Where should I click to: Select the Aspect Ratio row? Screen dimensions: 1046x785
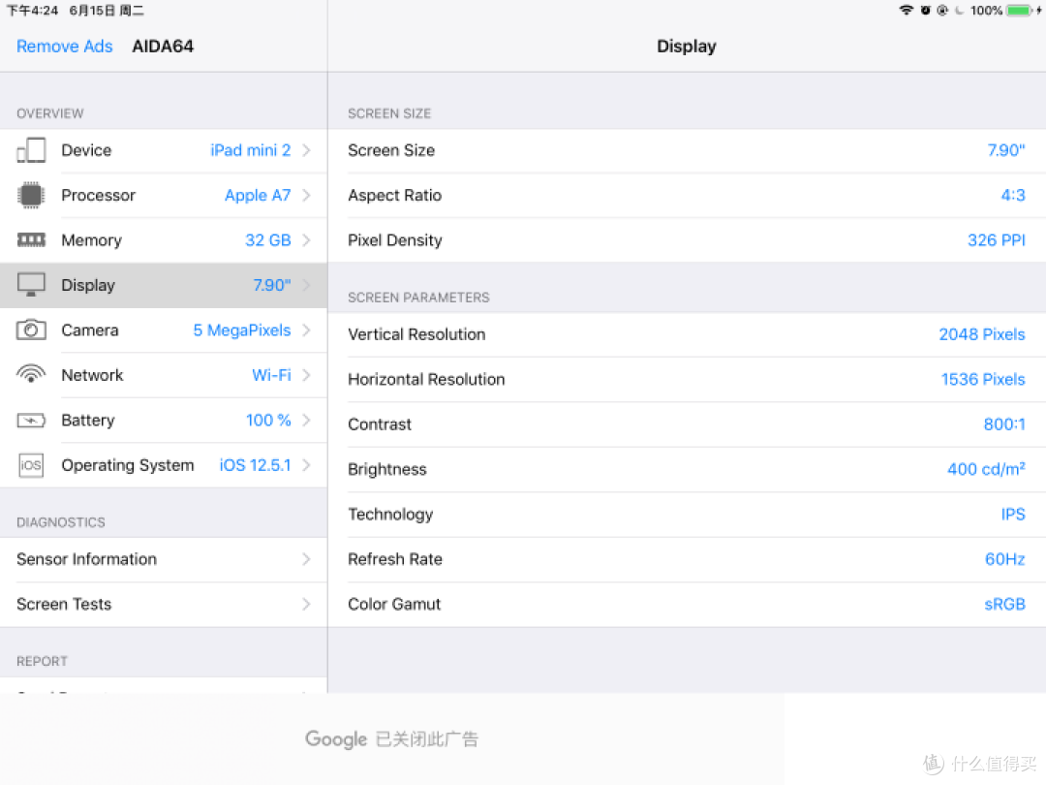[x=687, y=195]
